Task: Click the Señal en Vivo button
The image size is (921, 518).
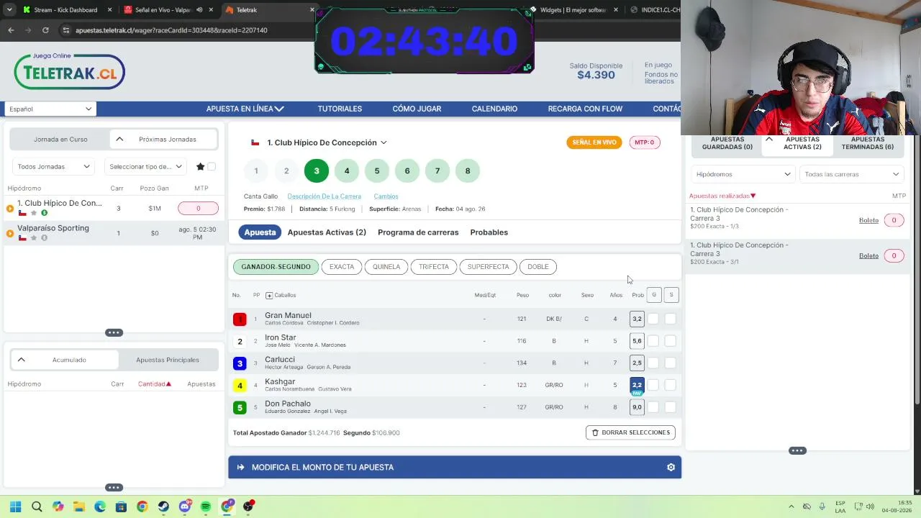Action: [x=594, y=142]
